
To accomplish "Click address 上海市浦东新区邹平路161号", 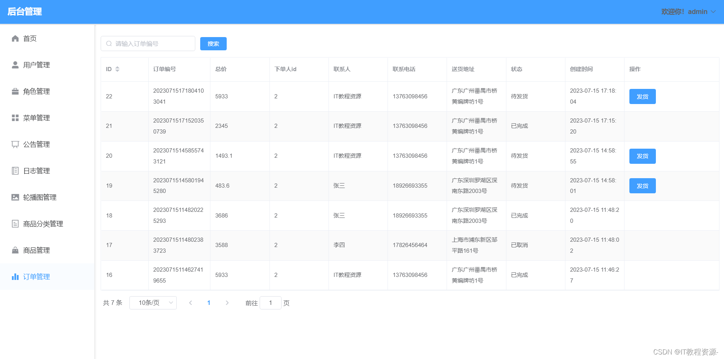I will [475, 245].
